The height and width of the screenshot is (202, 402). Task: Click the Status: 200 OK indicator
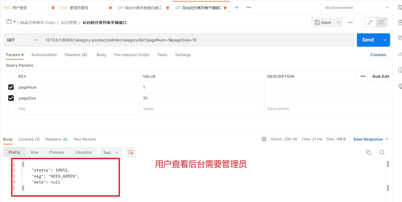click(284, 139)
